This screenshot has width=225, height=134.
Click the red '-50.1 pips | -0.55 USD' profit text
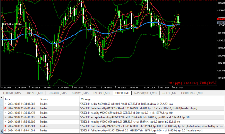click(192, 83)
